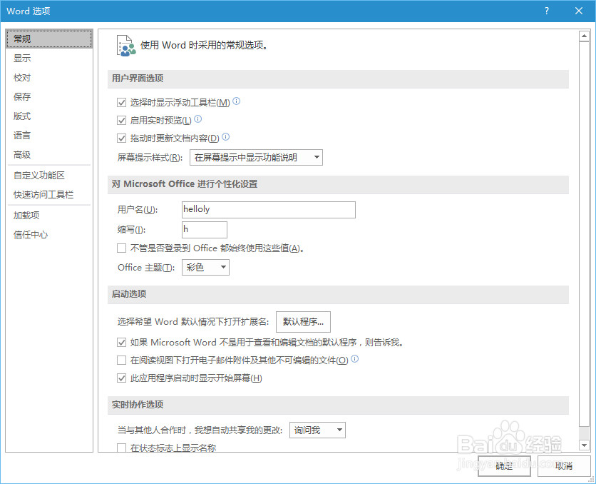Image resolution: width=596 pixels, height=484 pixels.
Task: Click the info icon beside 选择时显示浮动工具栏
Action: click(x=236, y=101)
